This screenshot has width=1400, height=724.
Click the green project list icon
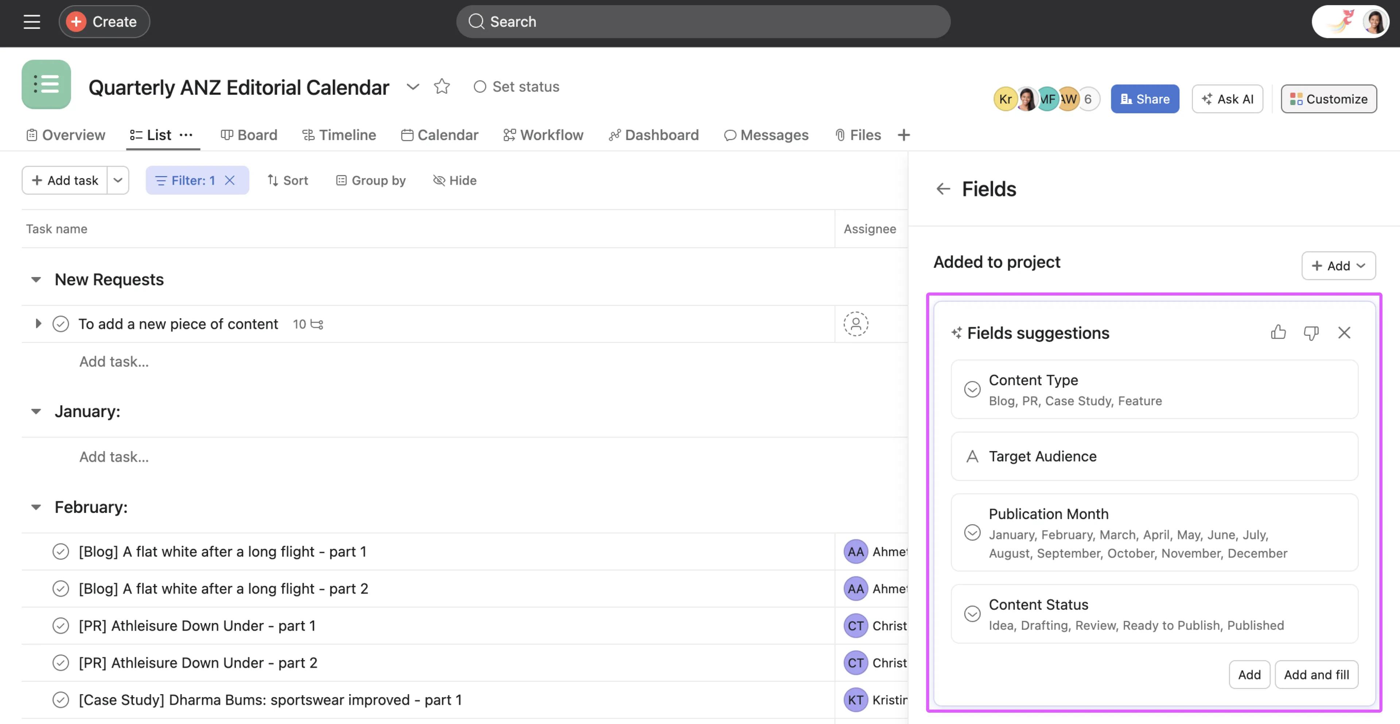point(46,84)
